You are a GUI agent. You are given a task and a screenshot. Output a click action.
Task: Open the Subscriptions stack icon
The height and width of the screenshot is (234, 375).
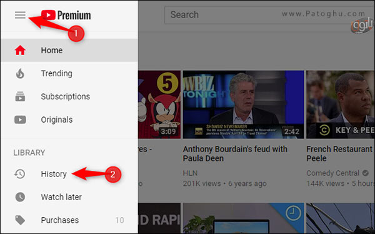tap(20, 96)
